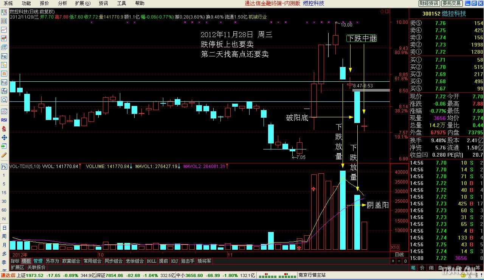484x280 pixels.
Task: Switch chart period to 月 (monthly)
Action: (x=4, y=245)
